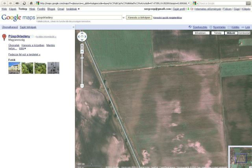Open the további információk link
Viewport: 252px width, 168px height.
click(x=46, y=37)
